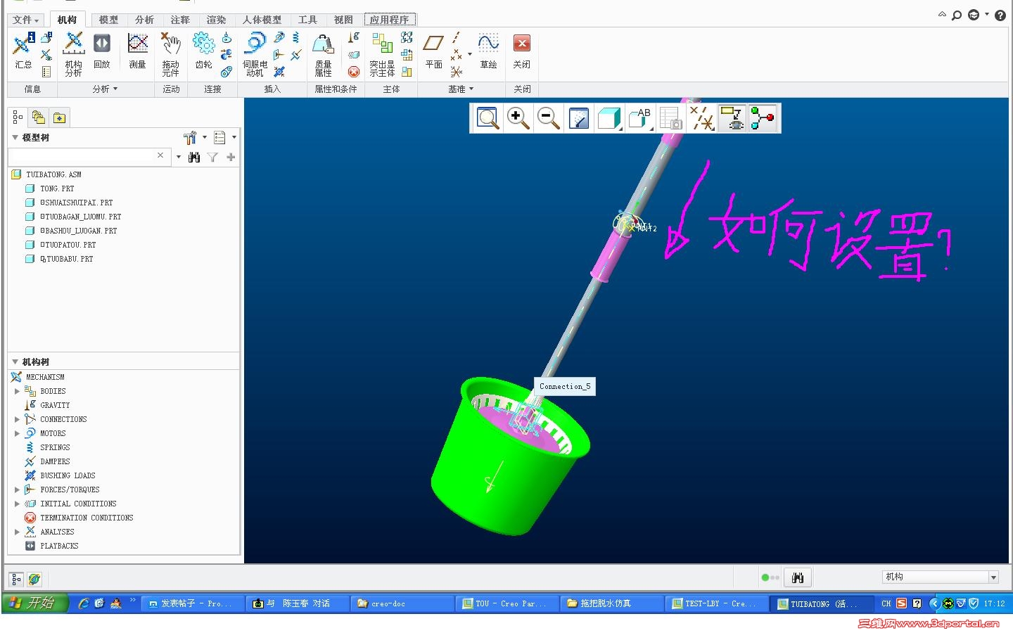The height and width of the screenshot is (633, 1013).
Task: Collapse the 机构树 section
Action: [x=15, y=362]
